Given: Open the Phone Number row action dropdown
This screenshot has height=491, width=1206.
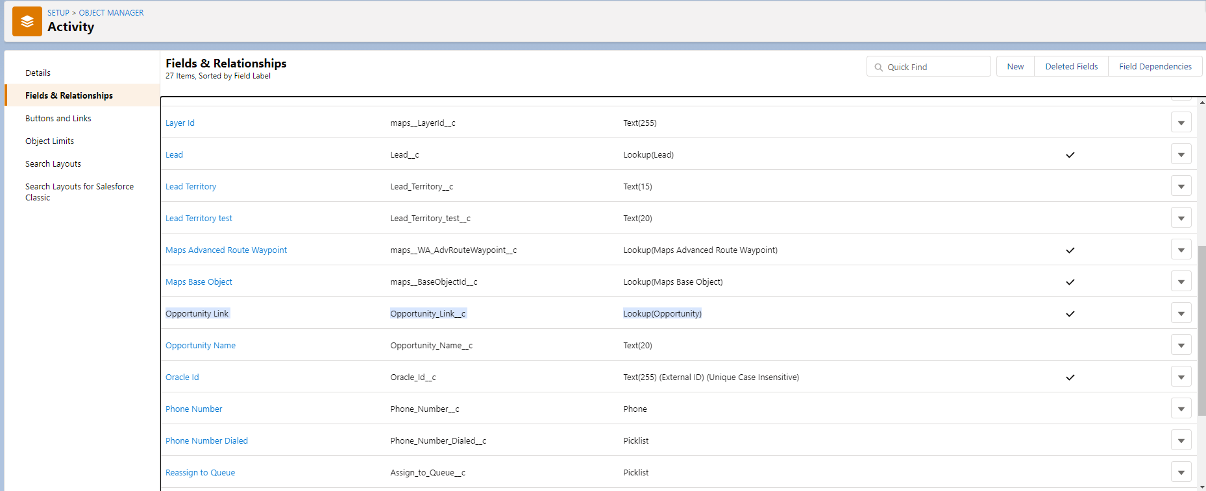Looking at the screenshot, I should 1181,409.
